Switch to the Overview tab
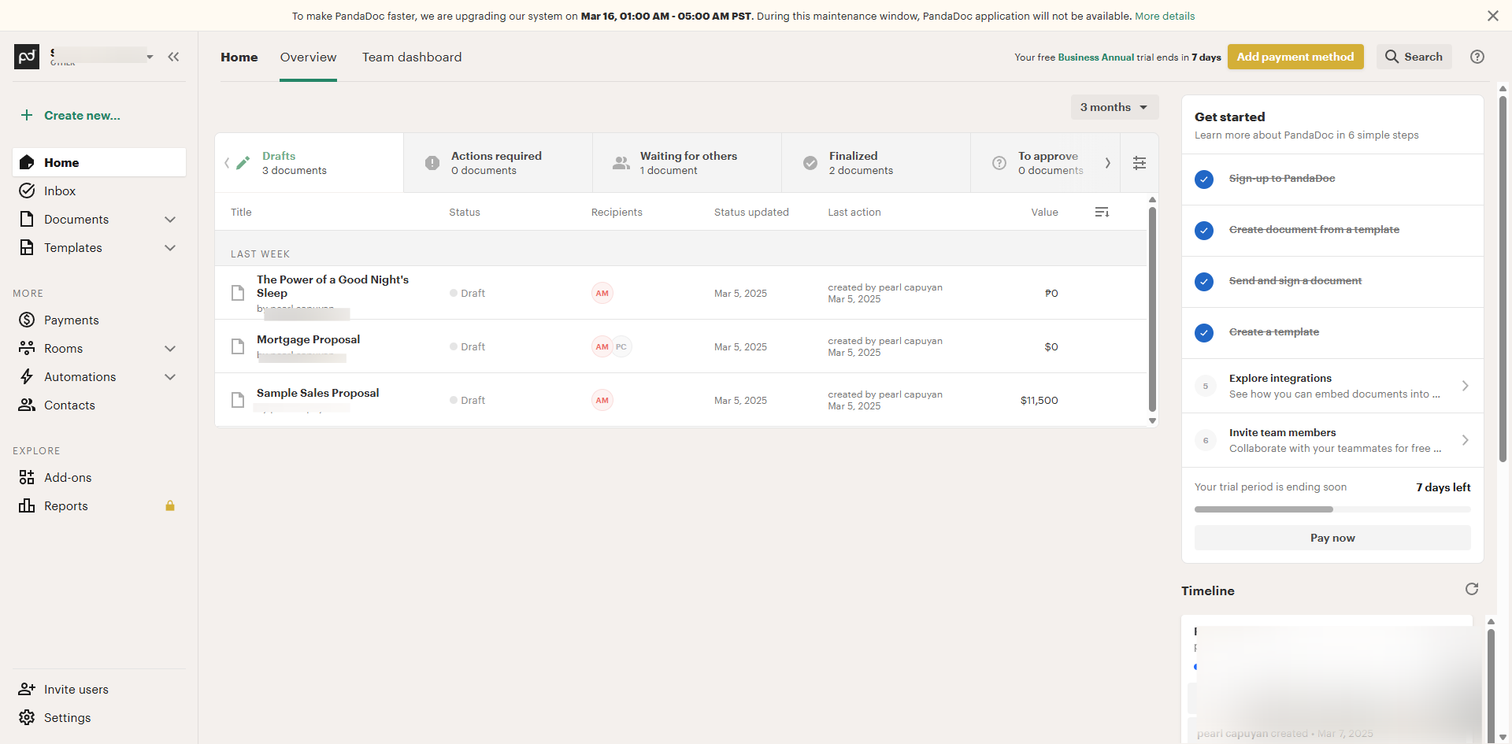This screenshot has height=744, width=1512. coord(308,57)
